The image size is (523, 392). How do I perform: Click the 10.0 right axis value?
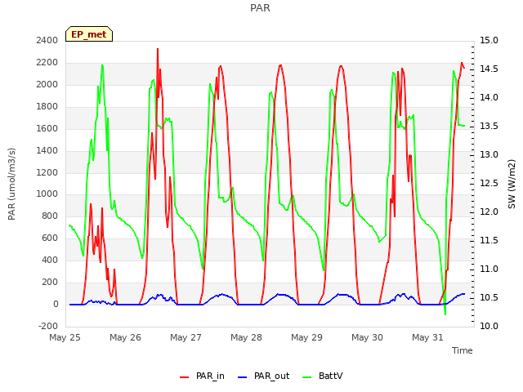489,326
